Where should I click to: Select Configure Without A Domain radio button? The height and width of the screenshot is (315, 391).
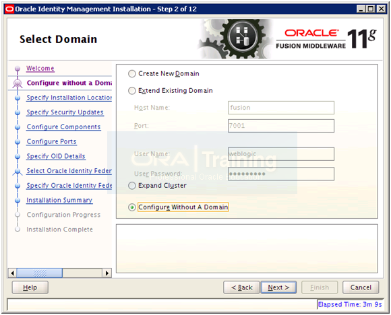(132, 207)
